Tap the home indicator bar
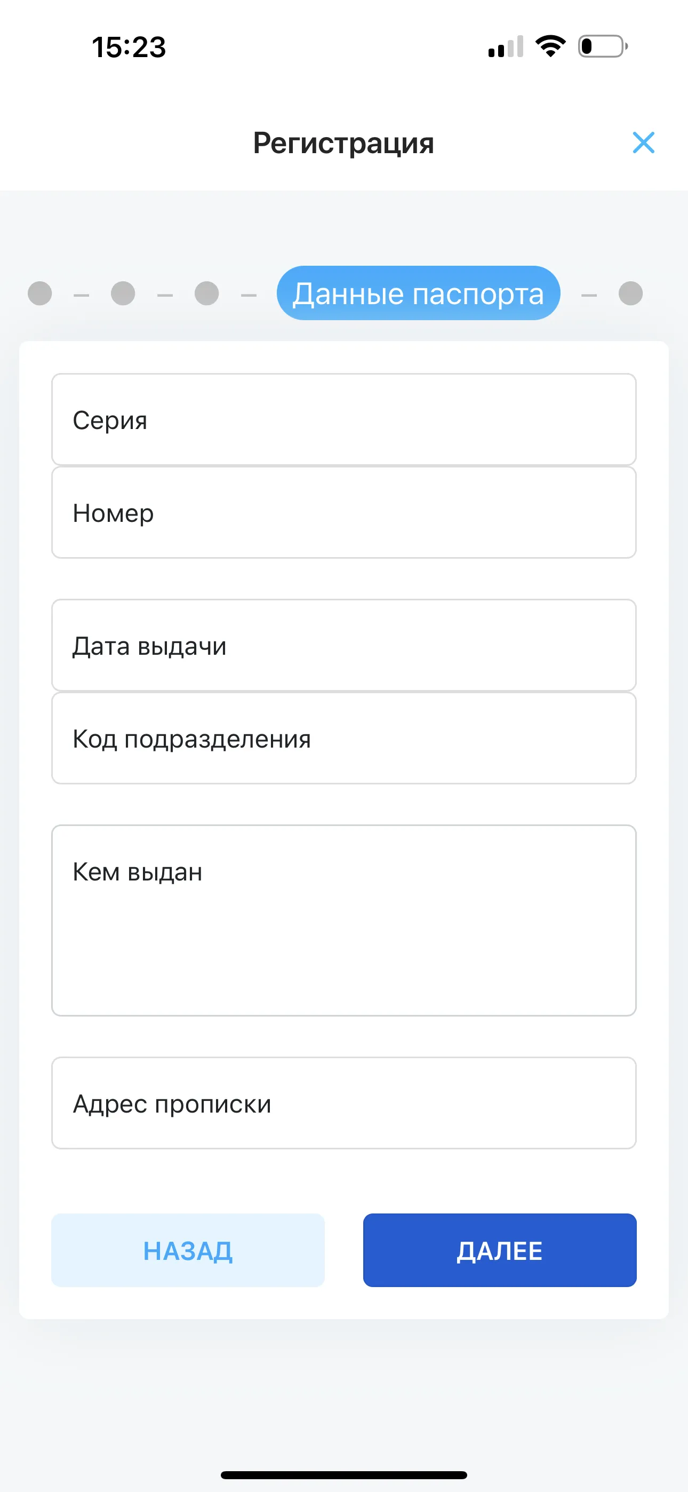688x1492 pixels. (x=344, y=1474)
